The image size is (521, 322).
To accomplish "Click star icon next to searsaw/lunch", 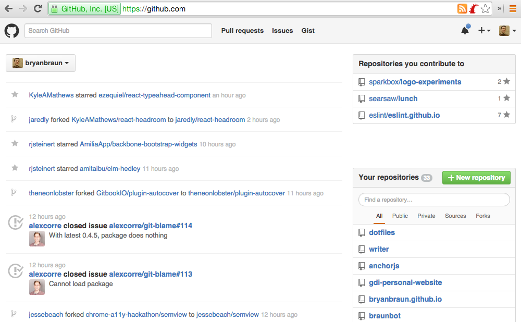I will [x=506, y=98].
